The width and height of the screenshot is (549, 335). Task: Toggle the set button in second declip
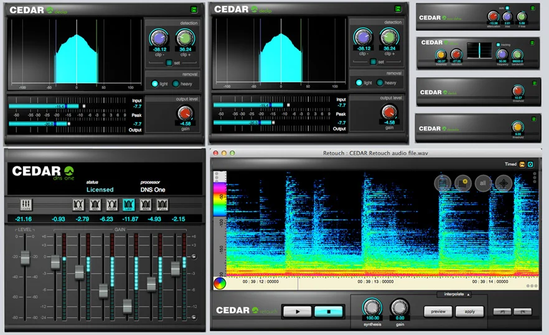click(373, 62)
